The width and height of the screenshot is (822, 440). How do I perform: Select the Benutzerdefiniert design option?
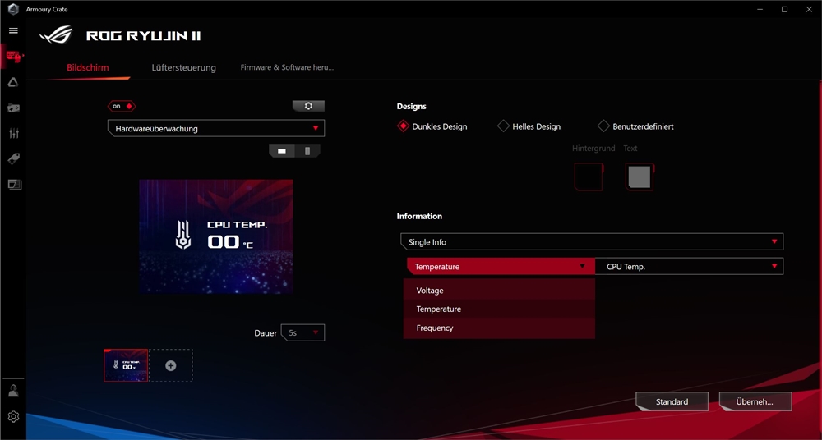pyautogui.click(x=635, y=126)
